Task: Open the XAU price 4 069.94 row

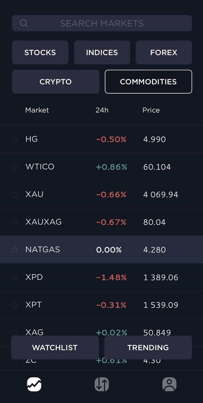Action: tap(161, 195)
